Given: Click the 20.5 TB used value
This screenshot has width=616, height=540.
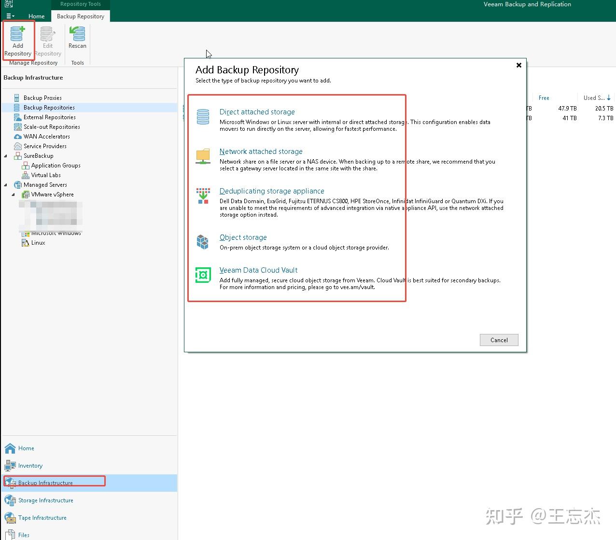Looking at the screenshot, I should (604, 109).
